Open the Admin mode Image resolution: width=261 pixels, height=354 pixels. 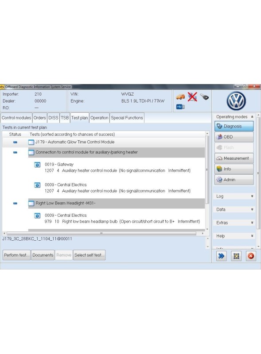pyautogui.click(x=234, y=180)
